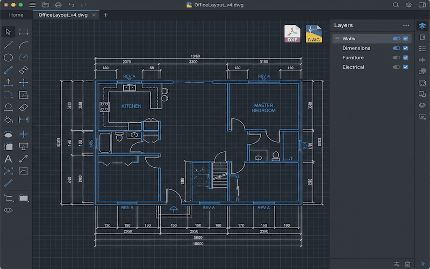Click the KITCHEN room label

131,106
